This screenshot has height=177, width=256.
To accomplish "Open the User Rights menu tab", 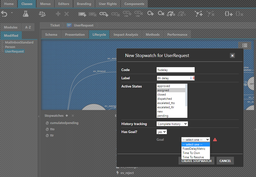I will [108, 4].
